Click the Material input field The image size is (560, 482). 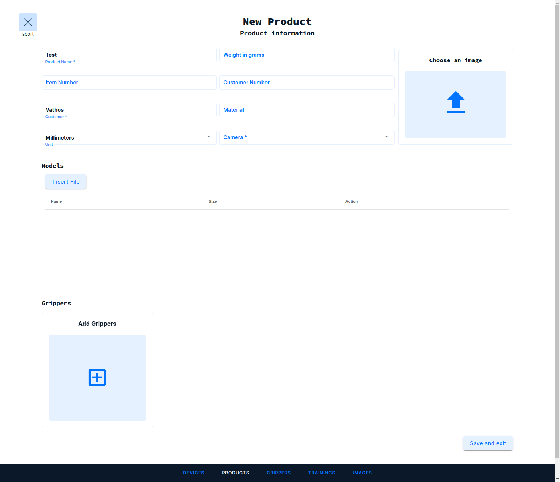(x=307, y=110)
